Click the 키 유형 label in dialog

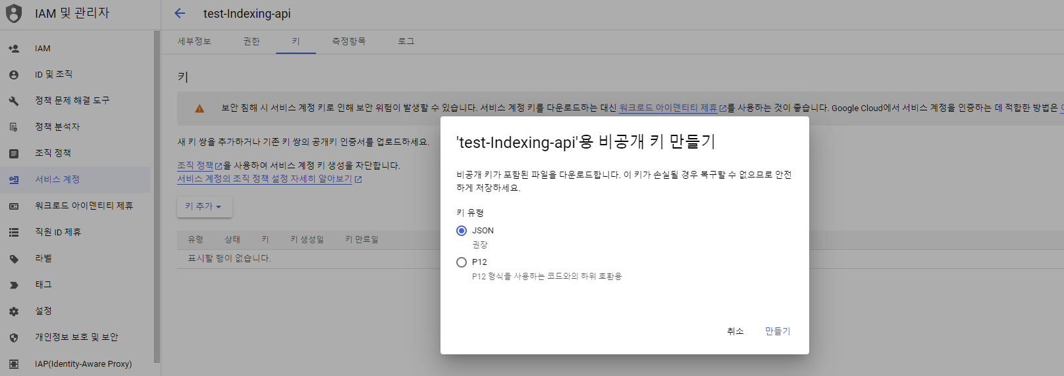pos(470,213)
